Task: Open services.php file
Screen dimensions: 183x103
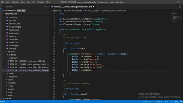Action: click(14, 42)
